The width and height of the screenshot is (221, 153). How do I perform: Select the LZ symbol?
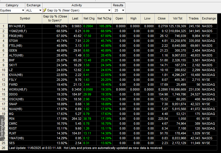pyautogui.click(x=11, y=70)
